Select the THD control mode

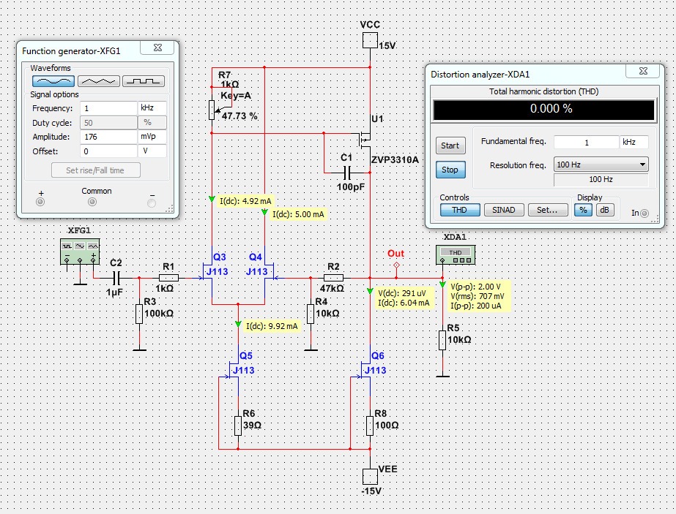pos(459,210)
